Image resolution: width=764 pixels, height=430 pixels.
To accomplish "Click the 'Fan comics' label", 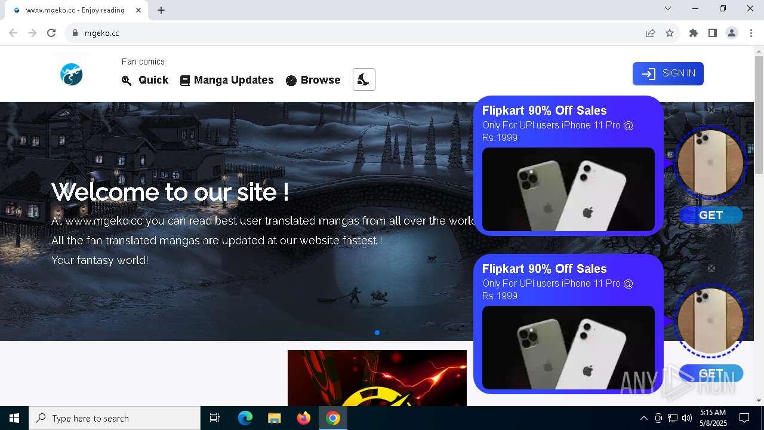I will (x=143, y=62).
